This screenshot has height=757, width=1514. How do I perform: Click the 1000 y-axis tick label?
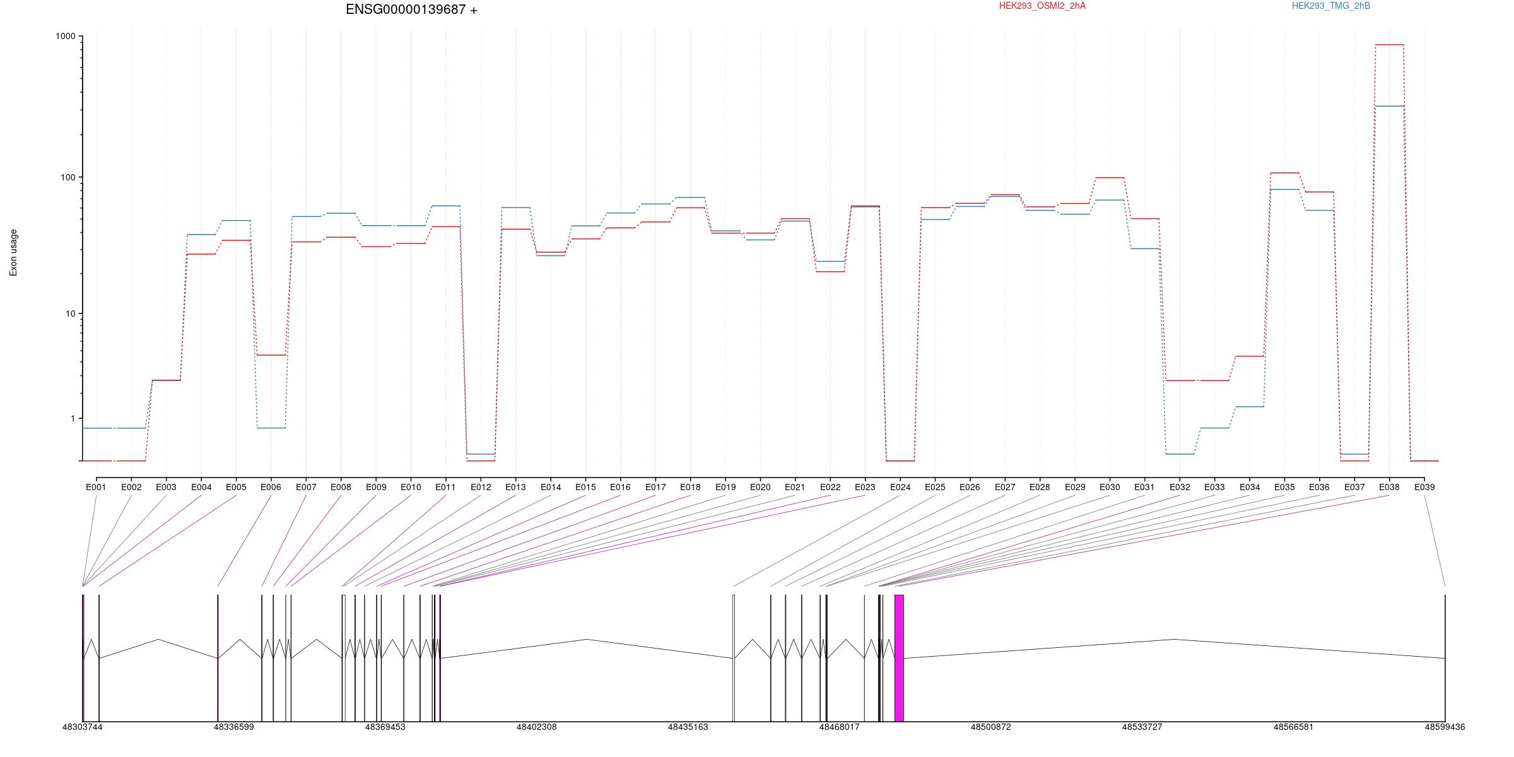pos(66,37)
